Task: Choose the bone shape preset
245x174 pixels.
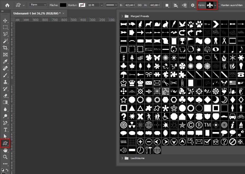Action: point(124,24)
